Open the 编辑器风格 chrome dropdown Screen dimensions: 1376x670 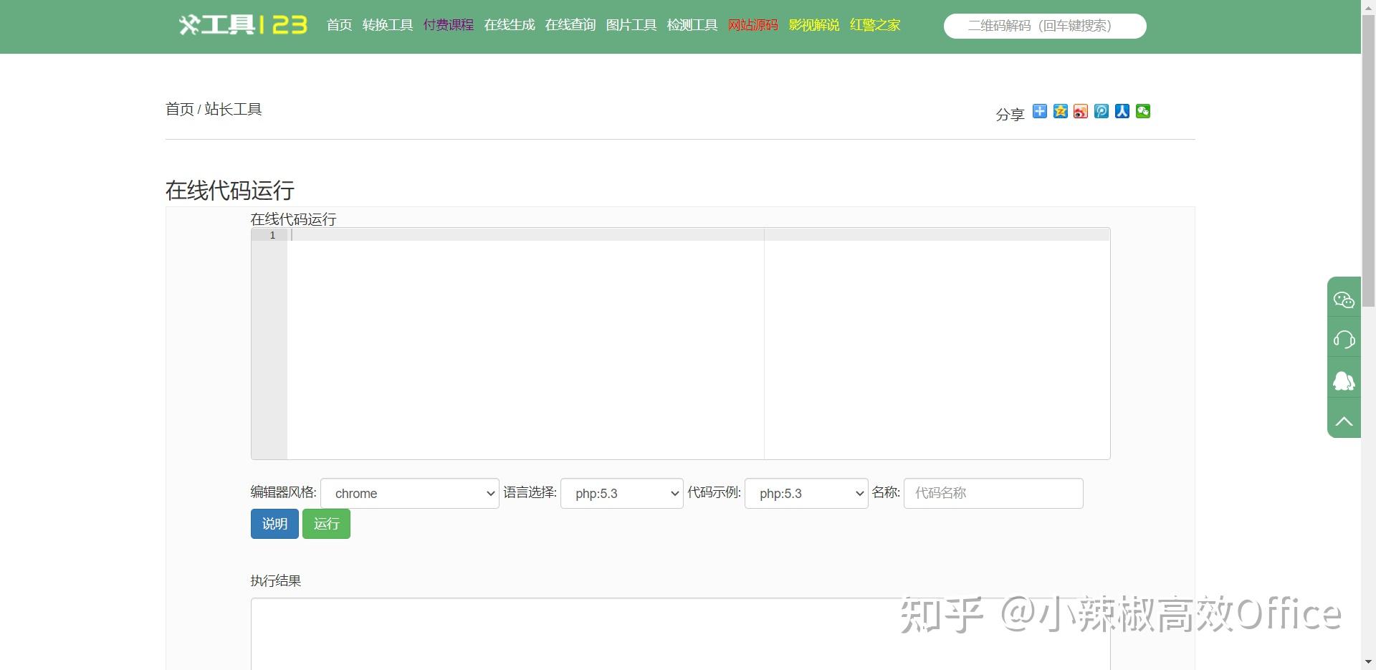410,493
